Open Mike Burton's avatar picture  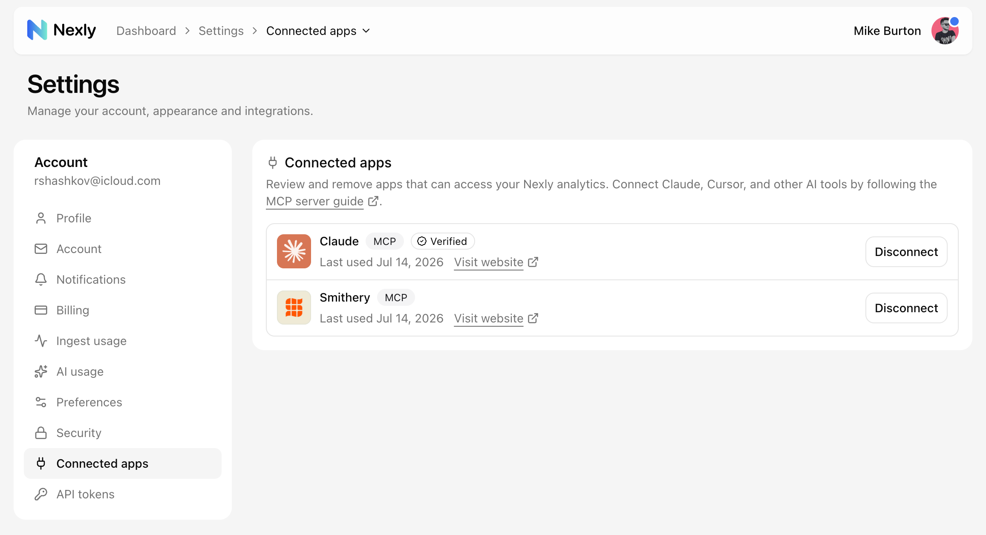click(x=945, y=31)
